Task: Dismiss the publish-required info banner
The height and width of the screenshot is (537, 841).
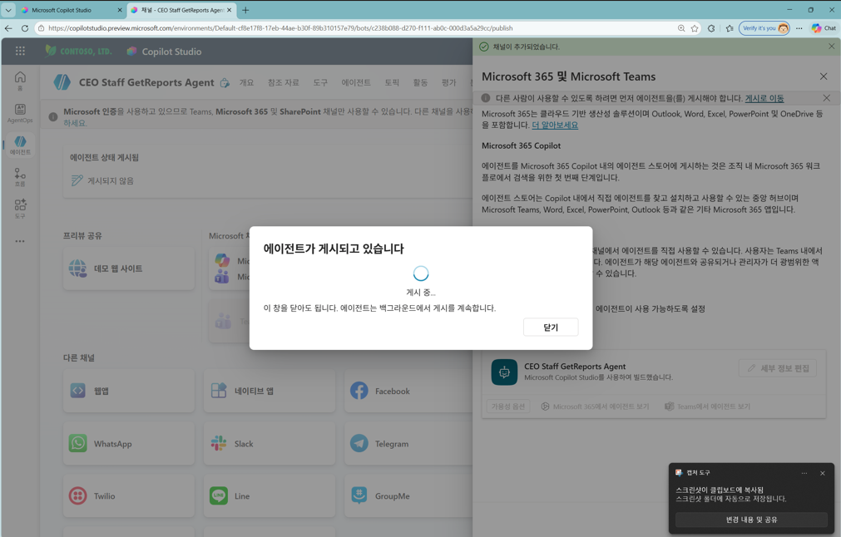Action: pyautogui.click(x=827, y=98)
